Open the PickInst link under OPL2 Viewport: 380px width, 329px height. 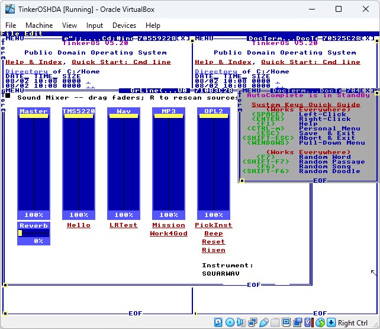tap(214, 225)
